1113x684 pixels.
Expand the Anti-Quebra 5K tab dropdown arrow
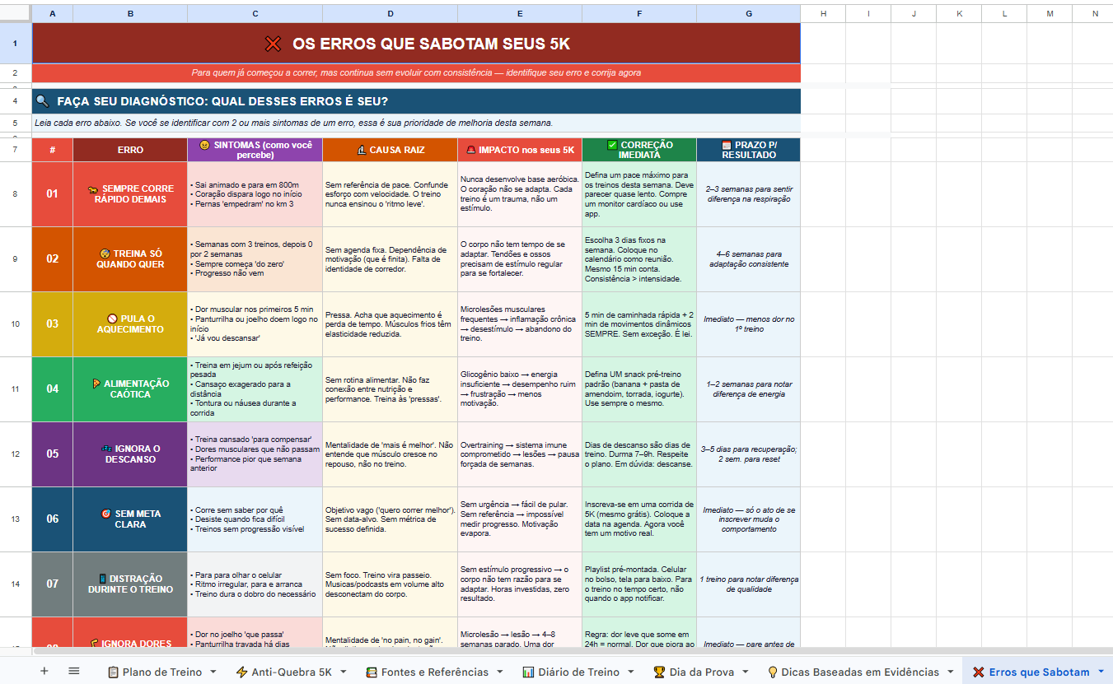[x=343, y=672]
